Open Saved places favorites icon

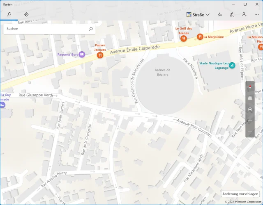click(x=220, y=15)
